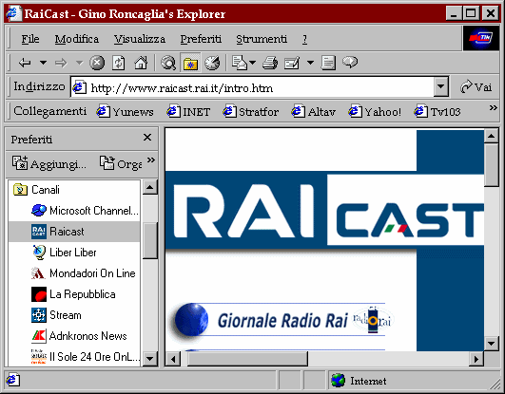Open the Search pane icon
Viewport: 505px width, 394px height.
coord(168,63)
